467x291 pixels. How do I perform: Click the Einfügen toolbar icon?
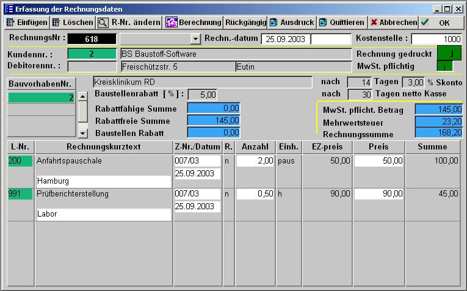(x=10, y=23)
